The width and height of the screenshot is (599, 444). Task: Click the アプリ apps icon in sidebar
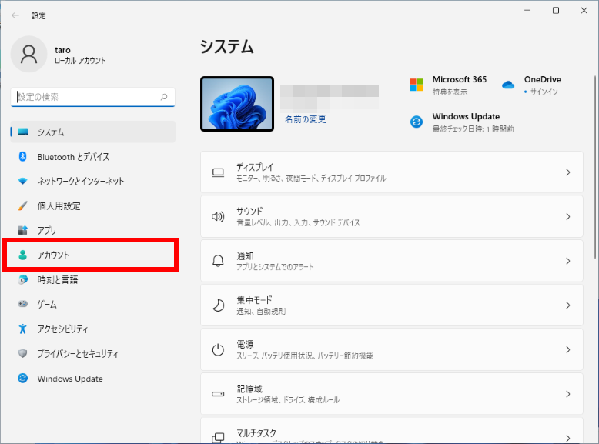coord(23,230)
